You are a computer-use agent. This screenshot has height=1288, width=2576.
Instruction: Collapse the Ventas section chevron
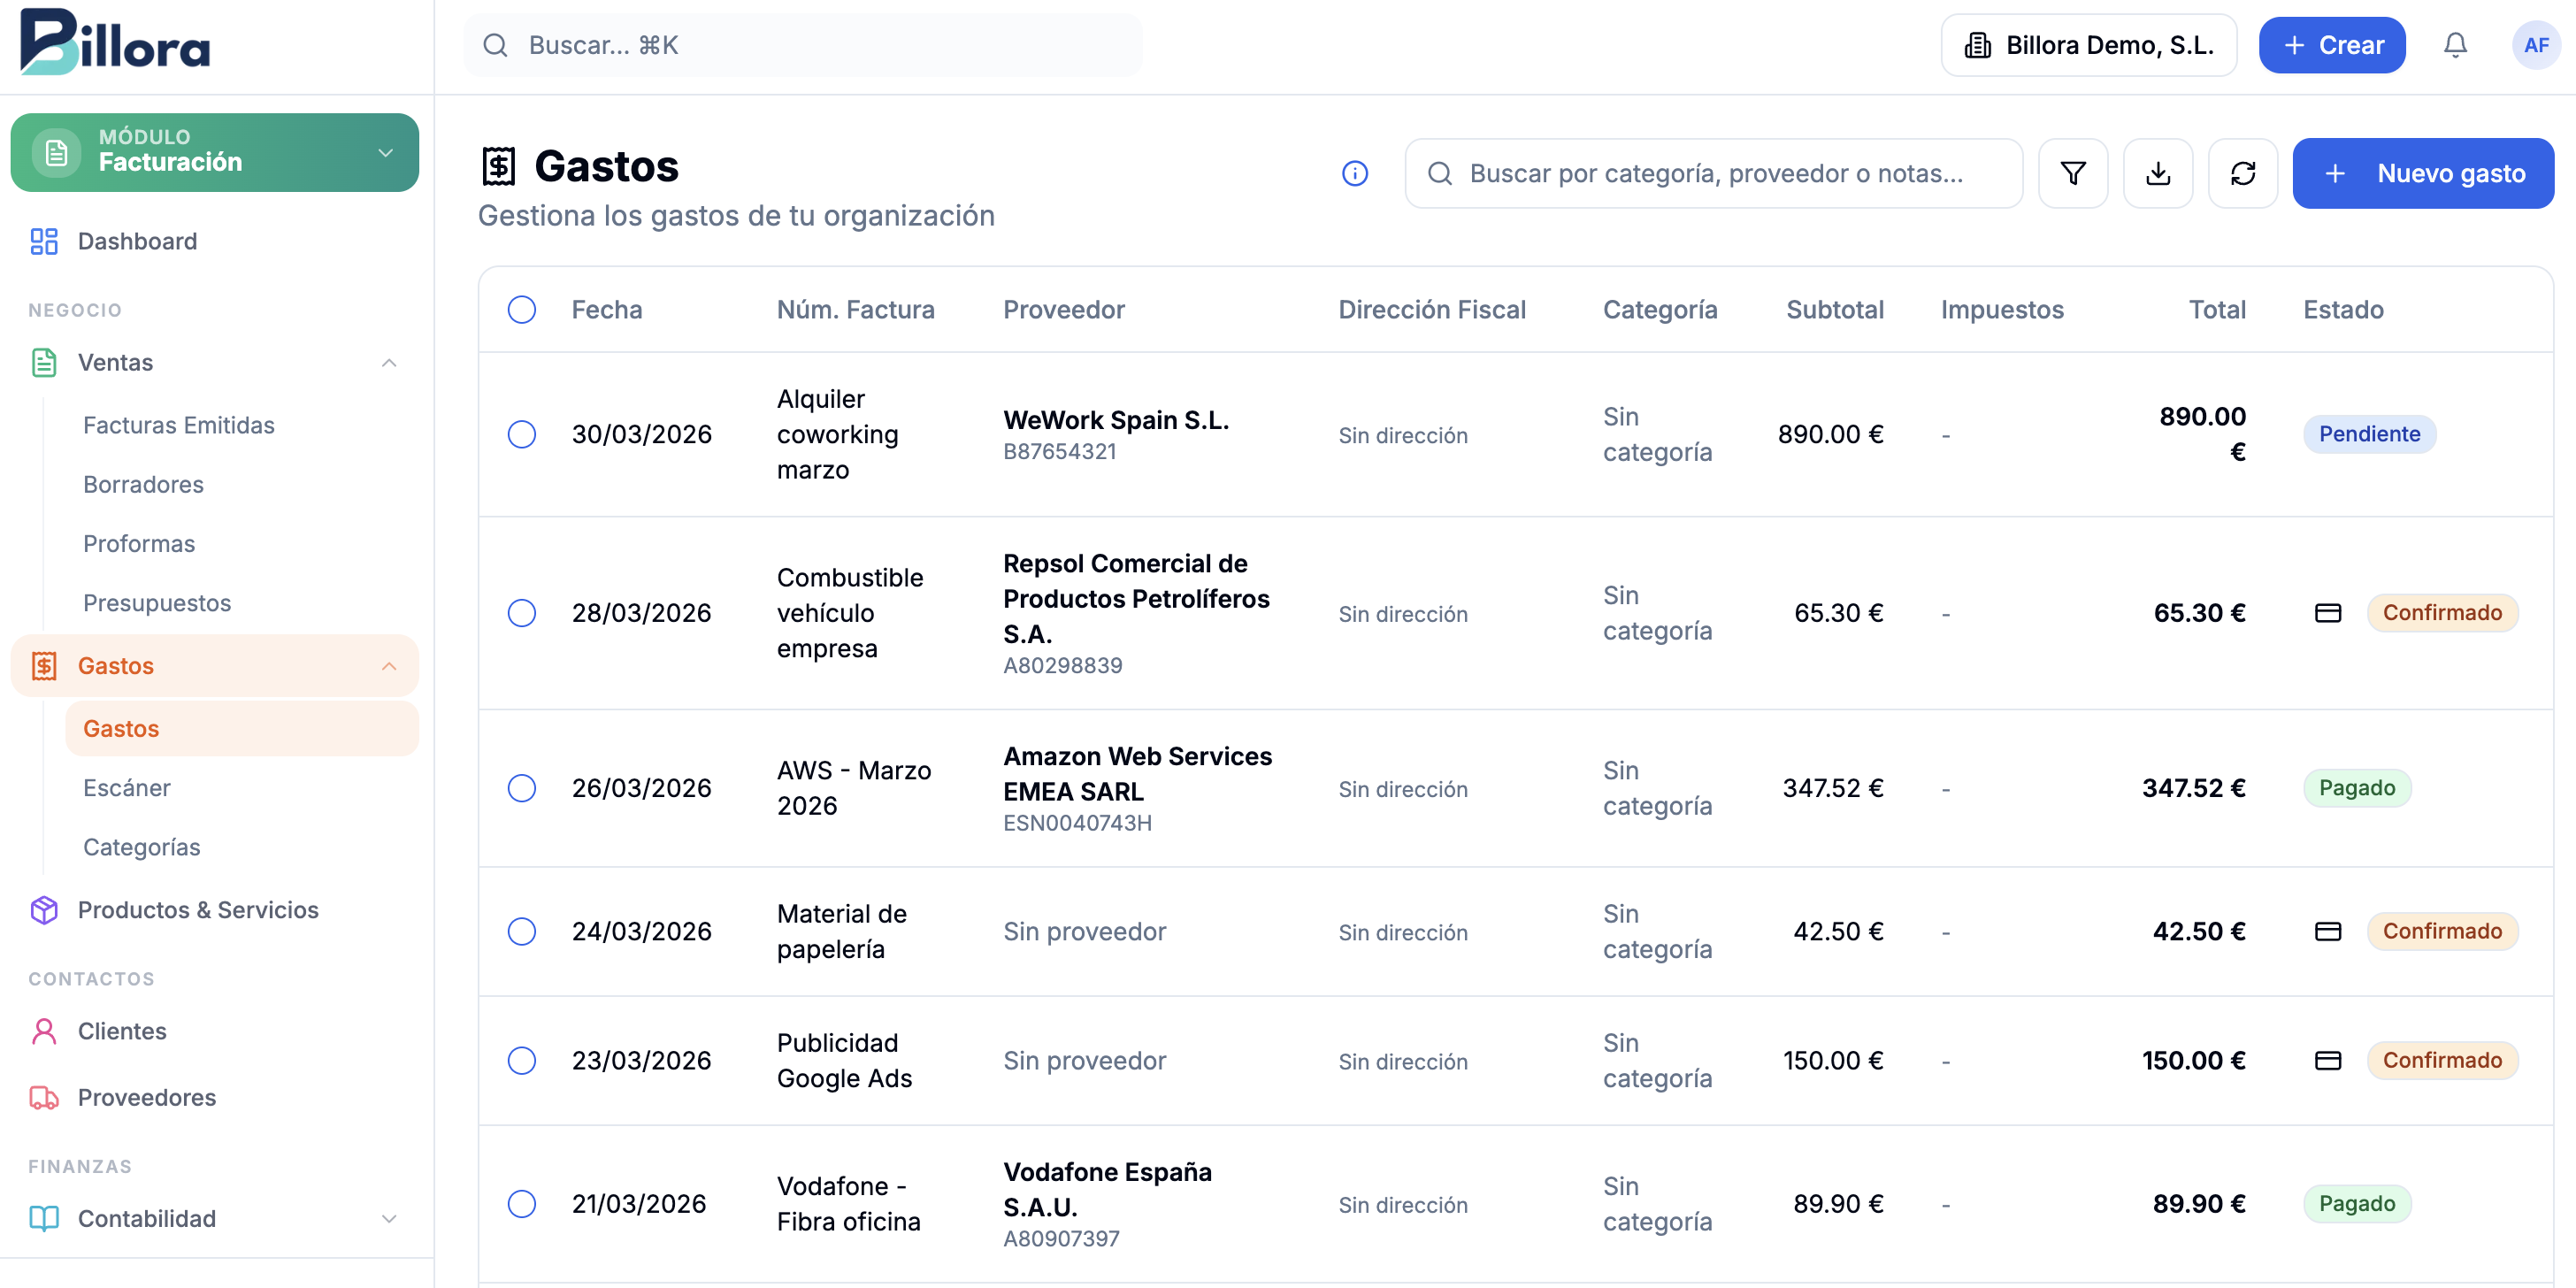[389, 363]
